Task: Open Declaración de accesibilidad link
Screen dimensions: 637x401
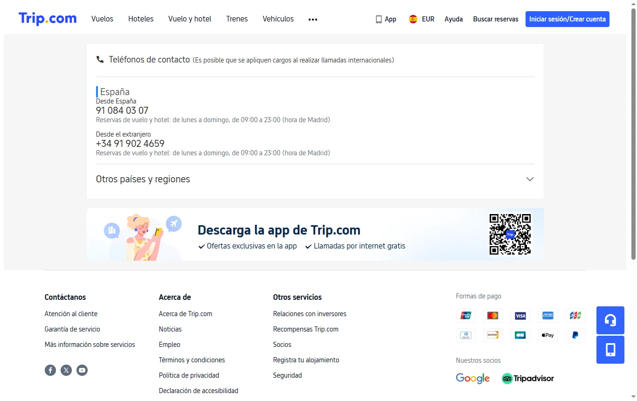Action: coord(199,391)
